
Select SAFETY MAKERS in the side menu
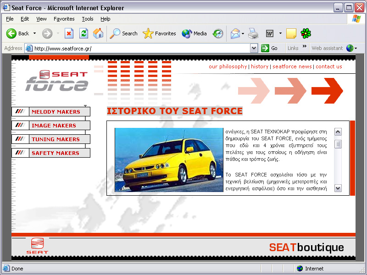51,153
